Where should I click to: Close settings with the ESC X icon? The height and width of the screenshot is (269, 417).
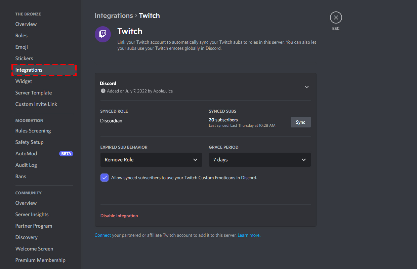coord(336,17)
